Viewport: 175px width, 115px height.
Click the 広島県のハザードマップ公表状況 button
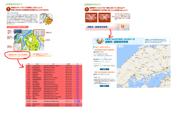(18, 55)
